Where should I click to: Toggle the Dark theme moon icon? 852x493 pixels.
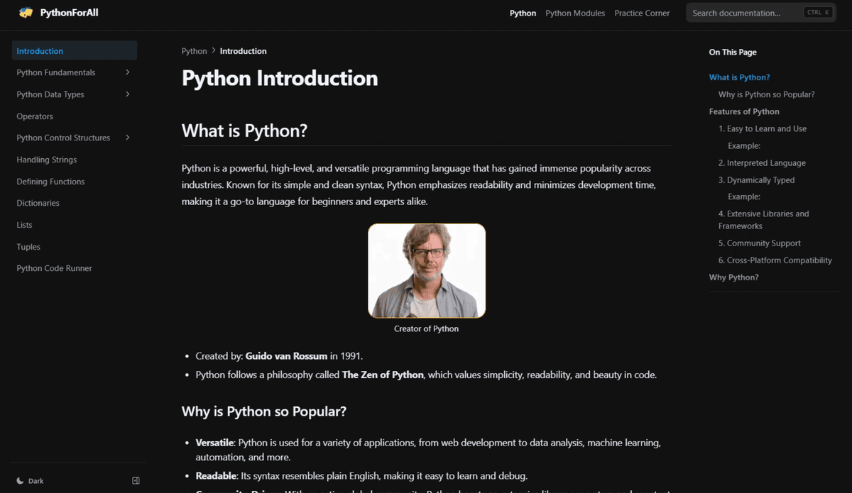click(21, 481)
